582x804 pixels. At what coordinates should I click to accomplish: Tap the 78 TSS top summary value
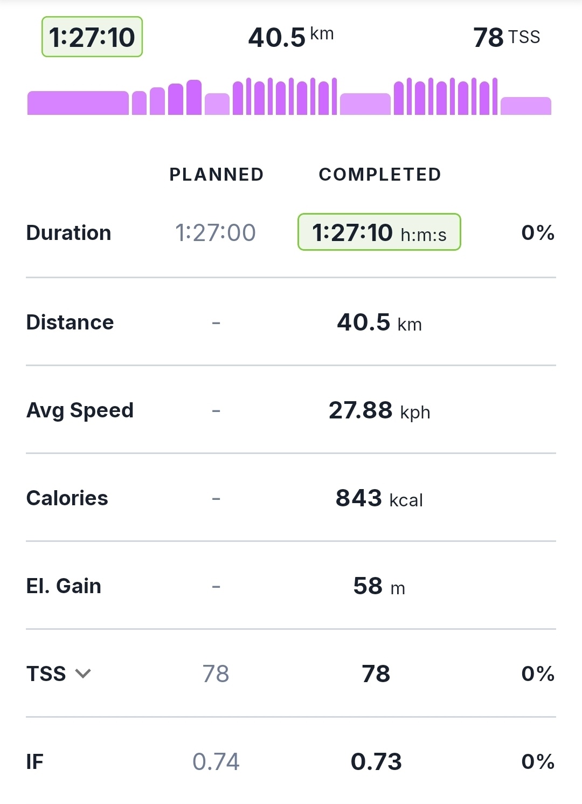[506, 37]
